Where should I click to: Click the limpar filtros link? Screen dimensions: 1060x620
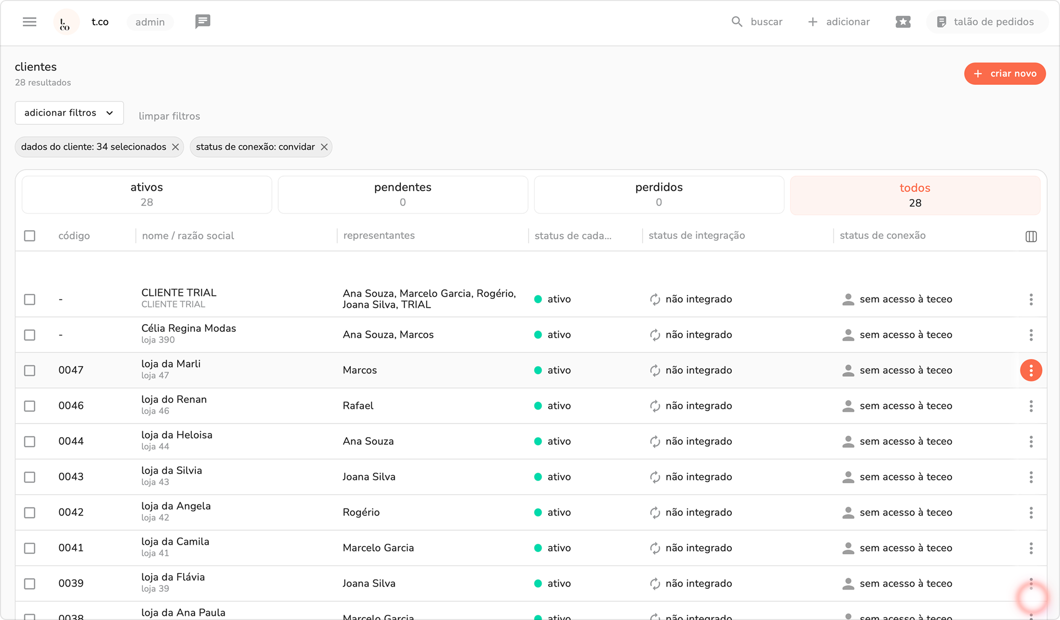pos(169,116)
